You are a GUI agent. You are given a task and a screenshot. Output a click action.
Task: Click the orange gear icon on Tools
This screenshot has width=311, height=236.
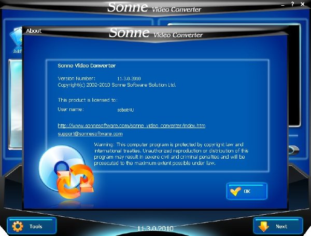[x=18, y=226]
